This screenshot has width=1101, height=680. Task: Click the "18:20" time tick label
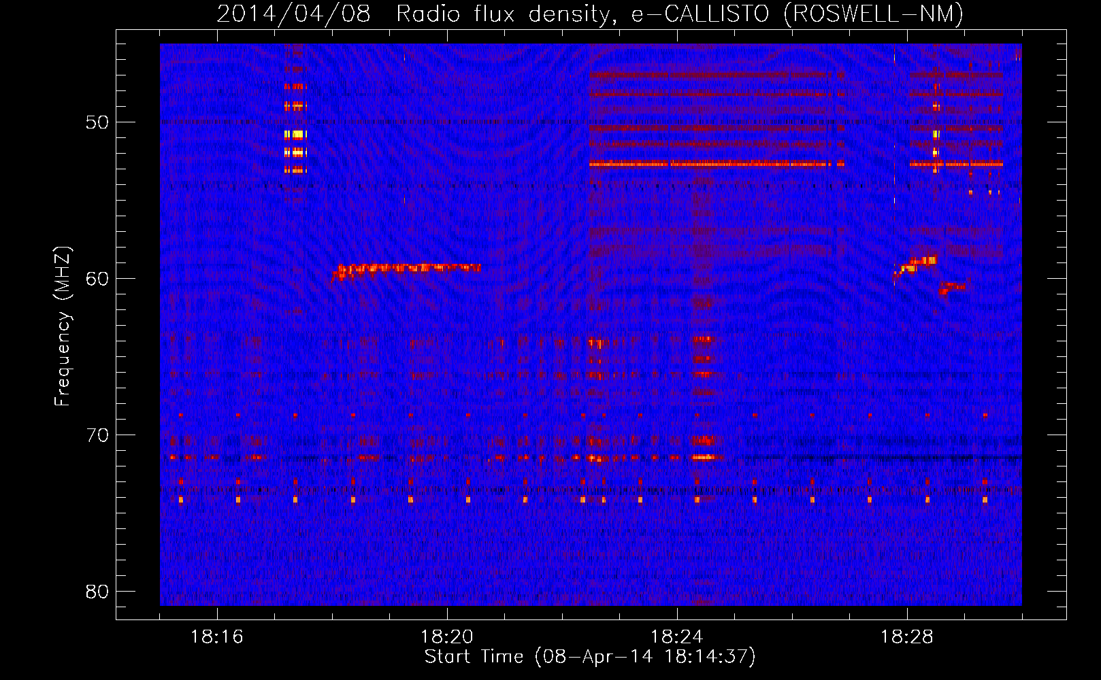tap(447, 637)
